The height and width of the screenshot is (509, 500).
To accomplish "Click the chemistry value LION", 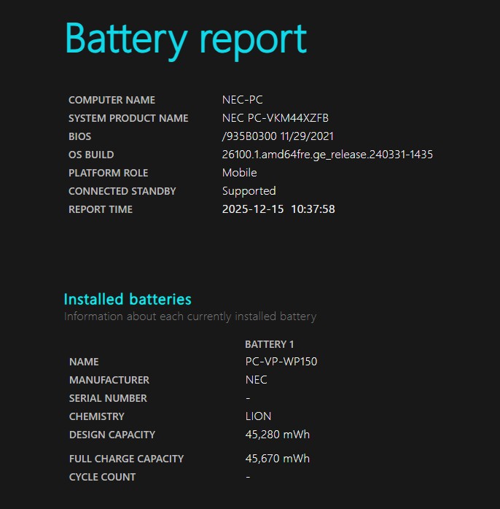I will [258, 416].
